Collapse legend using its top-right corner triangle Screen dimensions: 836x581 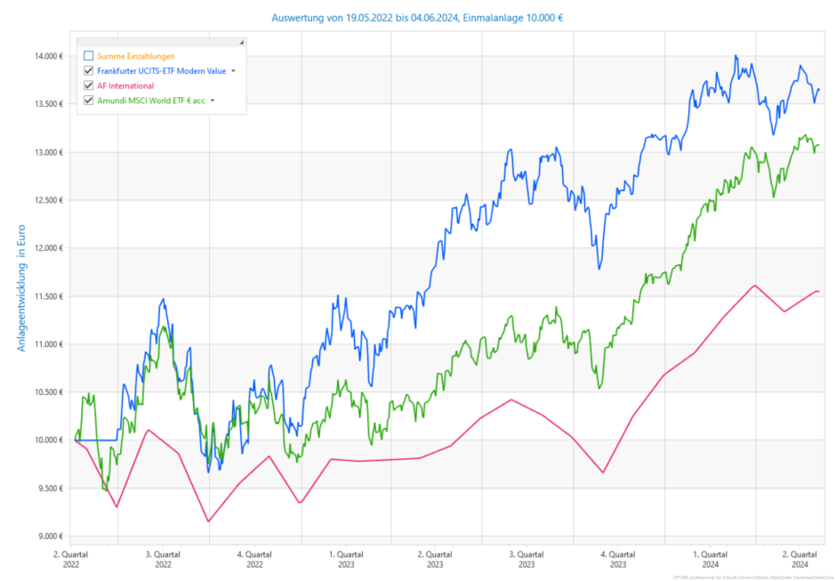(x=242, y=43)
